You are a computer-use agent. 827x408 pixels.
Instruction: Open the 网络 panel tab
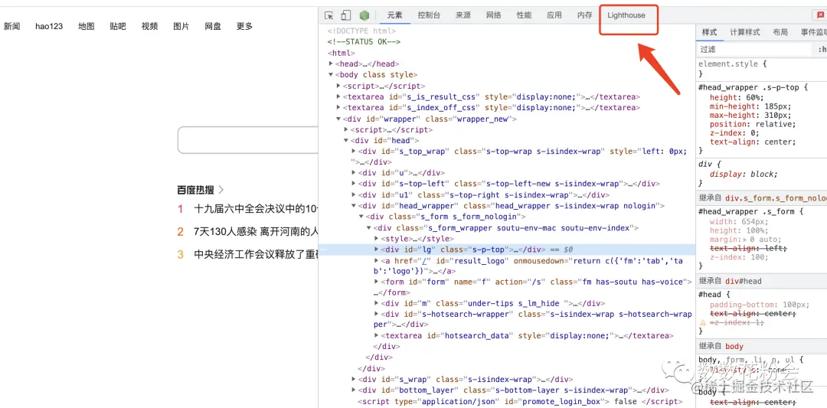pyautogui.click(x=494, y=15)
